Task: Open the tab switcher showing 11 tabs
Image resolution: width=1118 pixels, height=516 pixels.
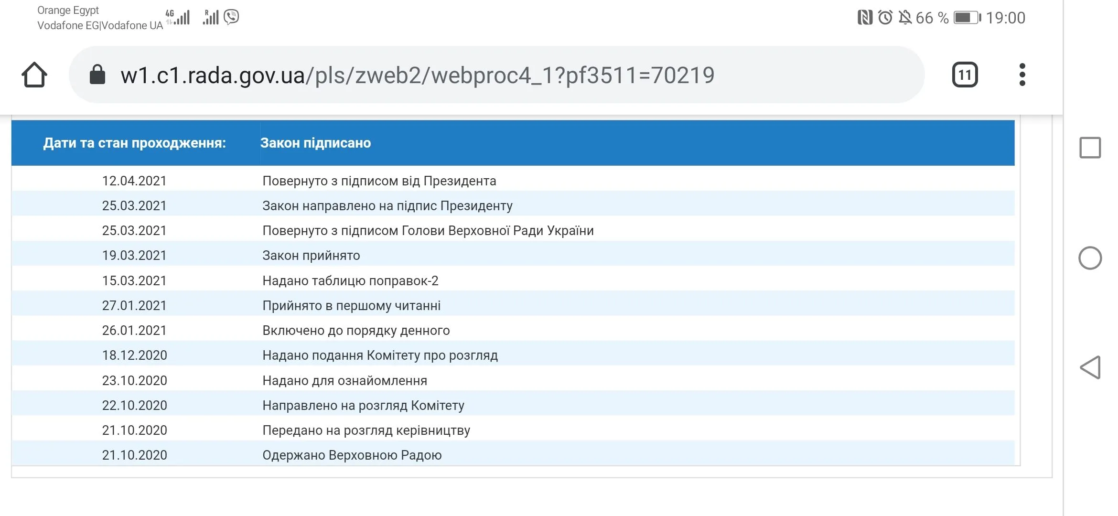Action: pyautogui.click(x=965, y=75)
